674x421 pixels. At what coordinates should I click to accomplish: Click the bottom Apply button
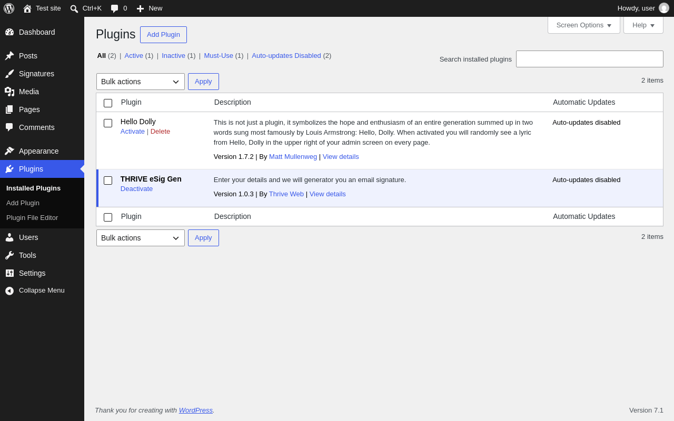tap(203, 238)
